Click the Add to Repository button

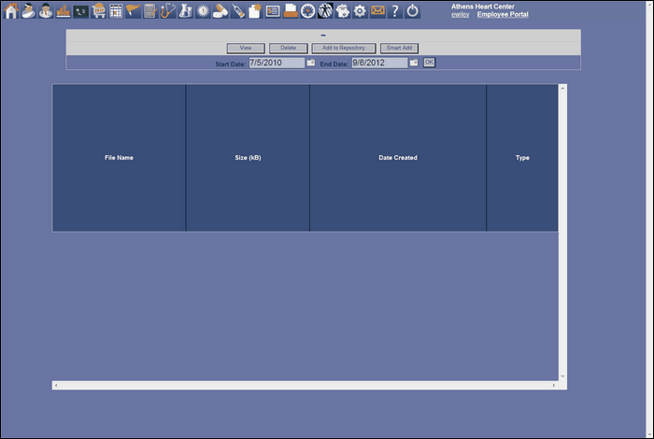click(344, 48)
